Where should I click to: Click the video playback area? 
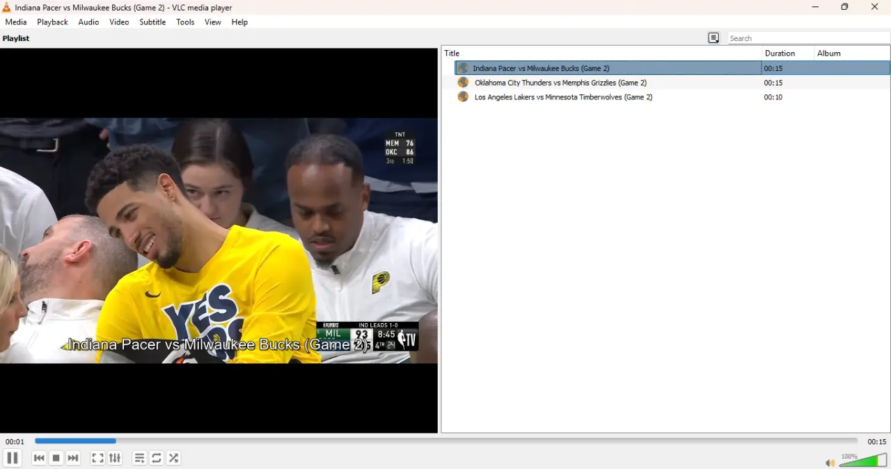[219, 240]
